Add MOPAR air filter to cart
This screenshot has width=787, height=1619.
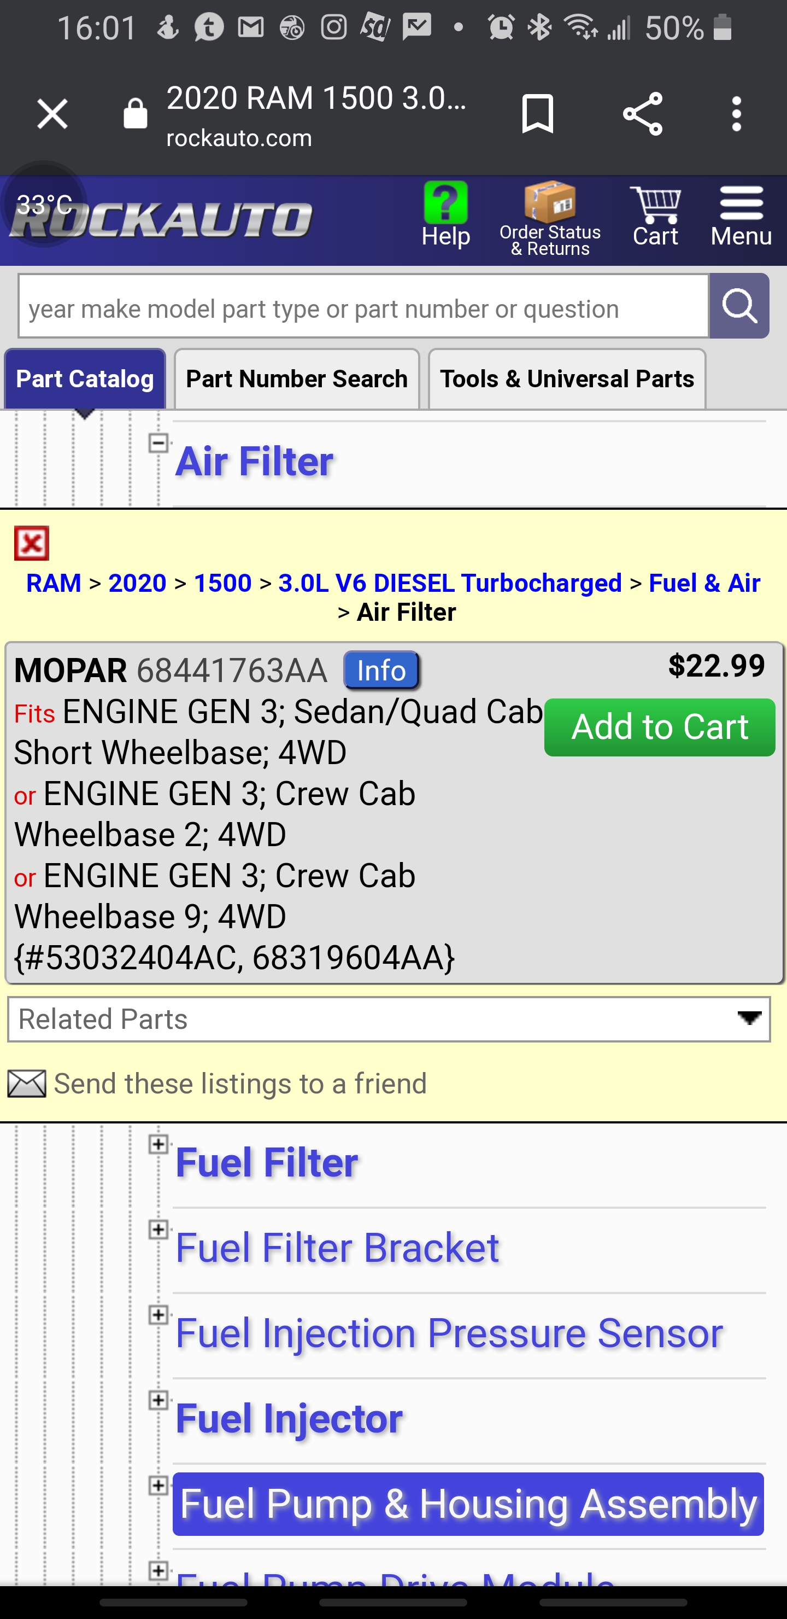(x=659, y=727)
